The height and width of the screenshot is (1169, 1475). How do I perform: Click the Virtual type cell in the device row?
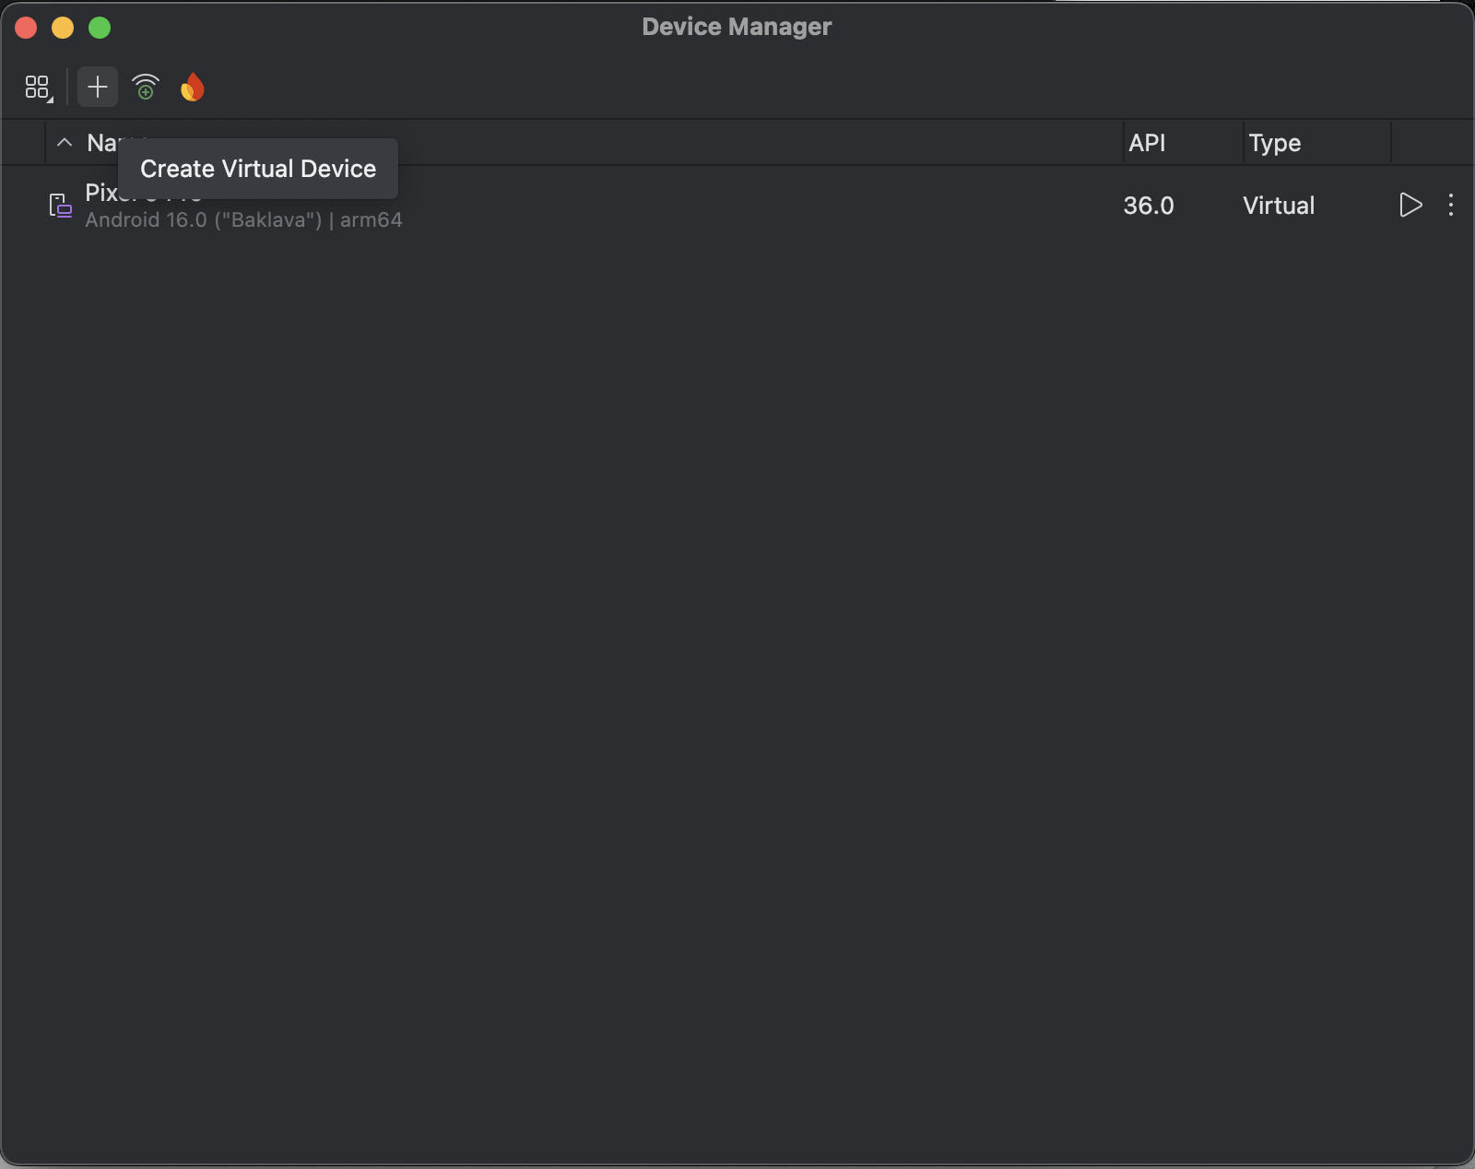point(1278,206)
